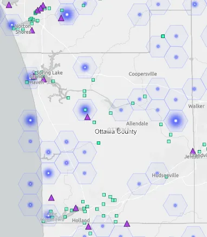Click the purple triangle touching the Norton Shores label

coord(32,30)
